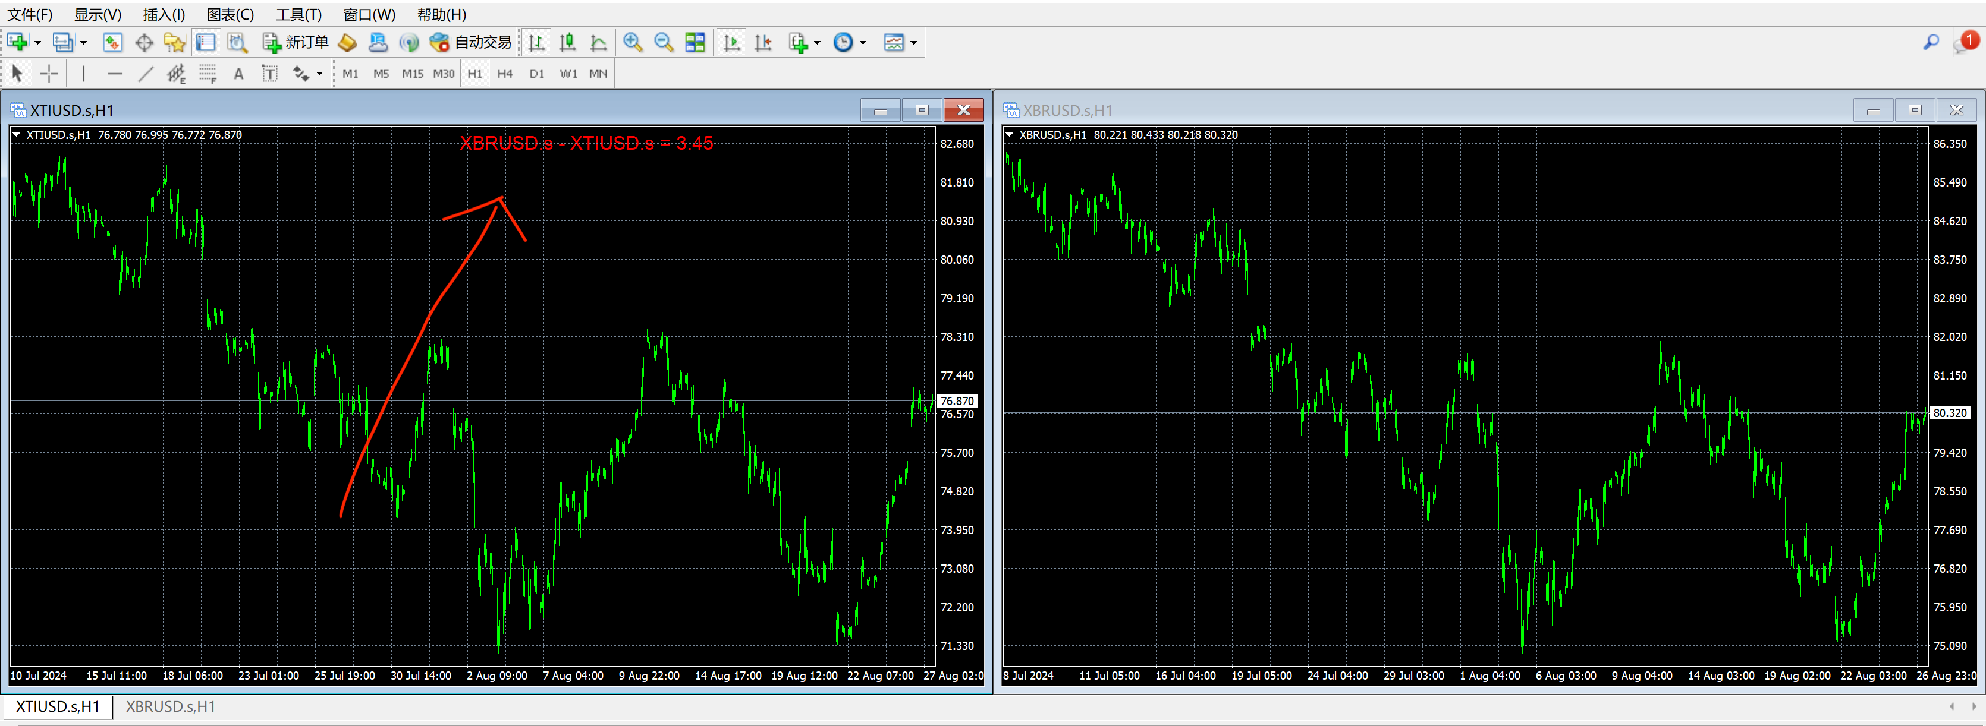Image resolution: width=1986 pixels, height=726 pixels.
Task: Select the trendline drawing tool
Action: (145, 74)
